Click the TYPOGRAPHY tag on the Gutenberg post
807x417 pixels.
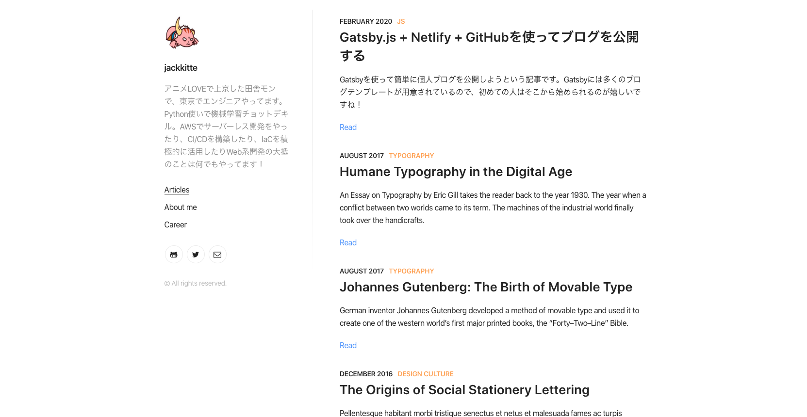(x=411, y=271)
